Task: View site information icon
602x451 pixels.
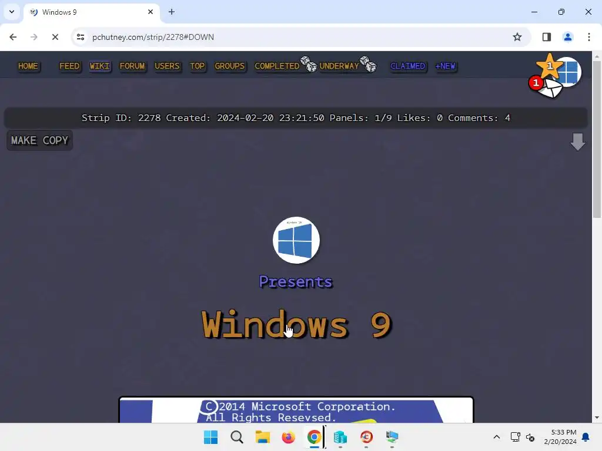Action: pyautogui.click(x=80, y=37)
